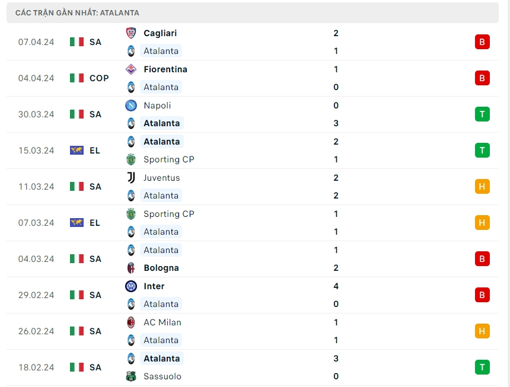The width and height of the screenshot is (510, 387).
Task: Click the Bologna team crest icon
Action: tap(131, 268)
